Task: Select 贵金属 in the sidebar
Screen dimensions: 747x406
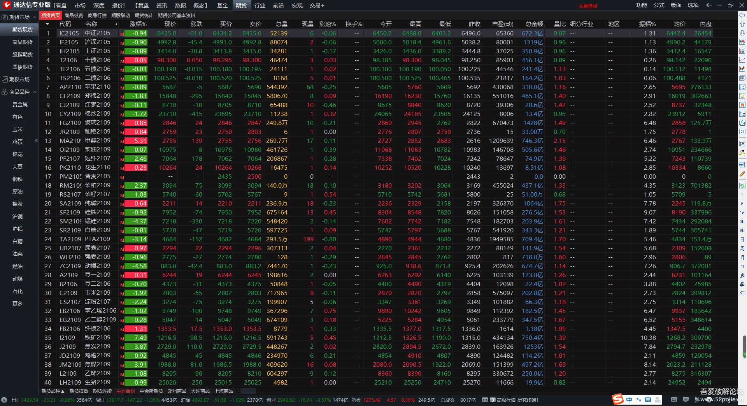Action: click(20, 104)
